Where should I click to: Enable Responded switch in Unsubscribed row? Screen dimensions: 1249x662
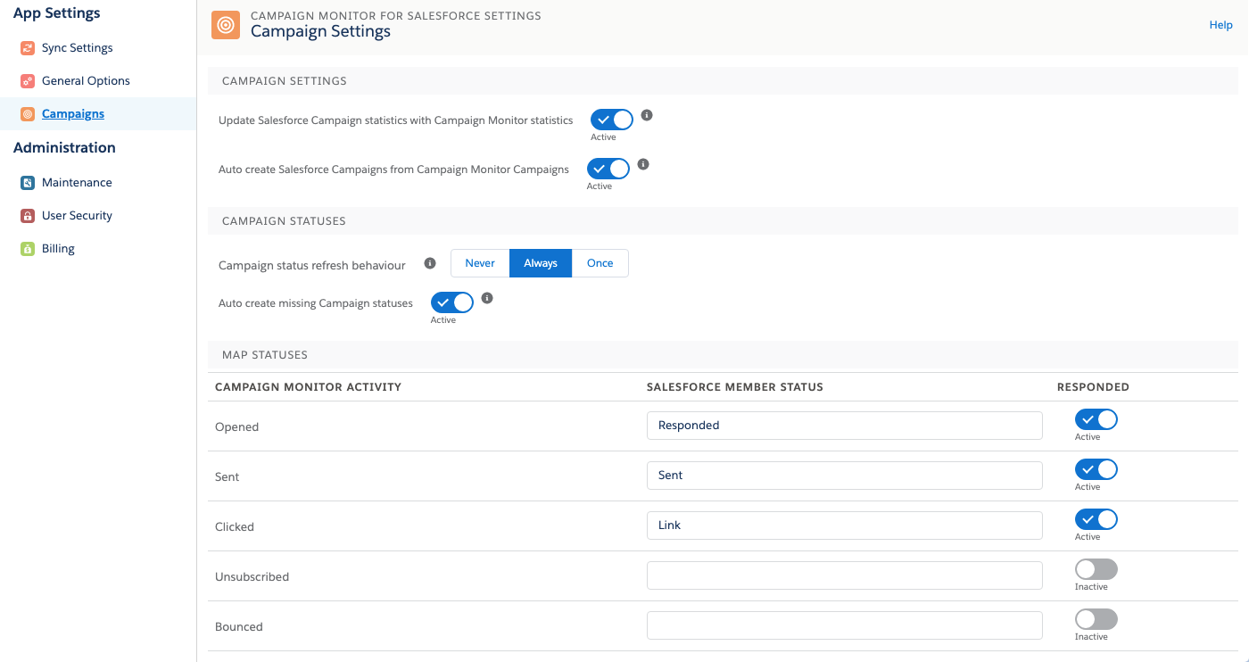click(x=1096, y=569)
